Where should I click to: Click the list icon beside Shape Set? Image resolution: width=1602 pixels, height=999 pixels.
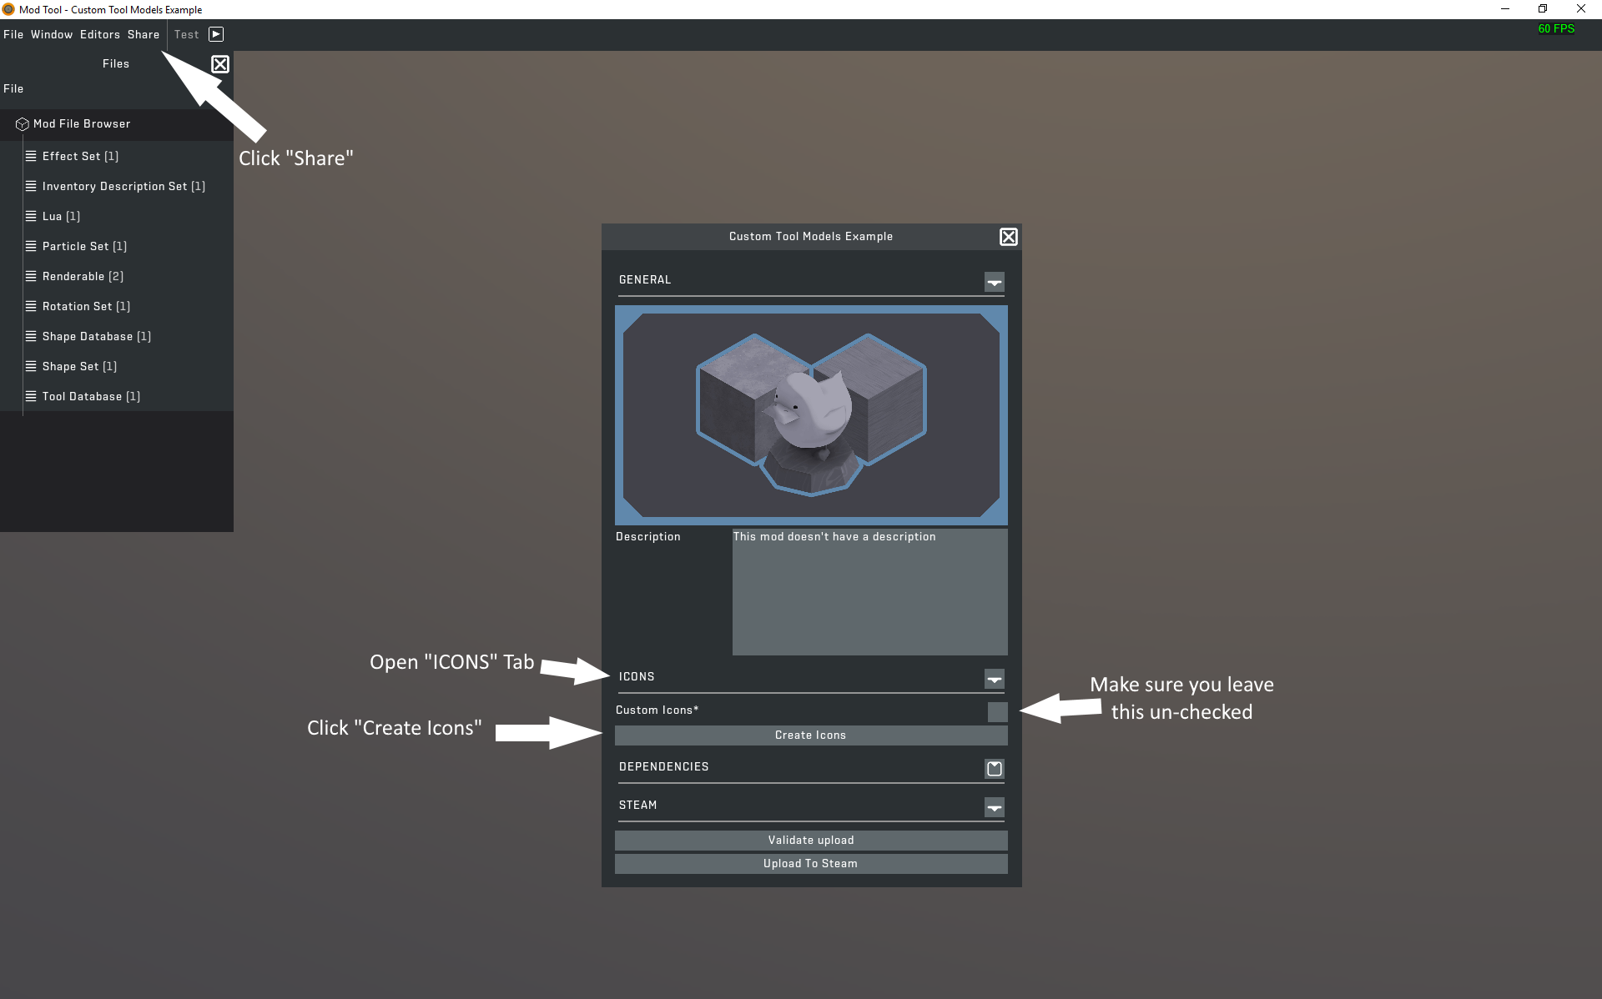(31, 366)
